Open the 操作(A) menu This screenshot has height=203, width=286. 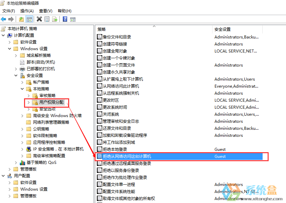coord(27,11)
